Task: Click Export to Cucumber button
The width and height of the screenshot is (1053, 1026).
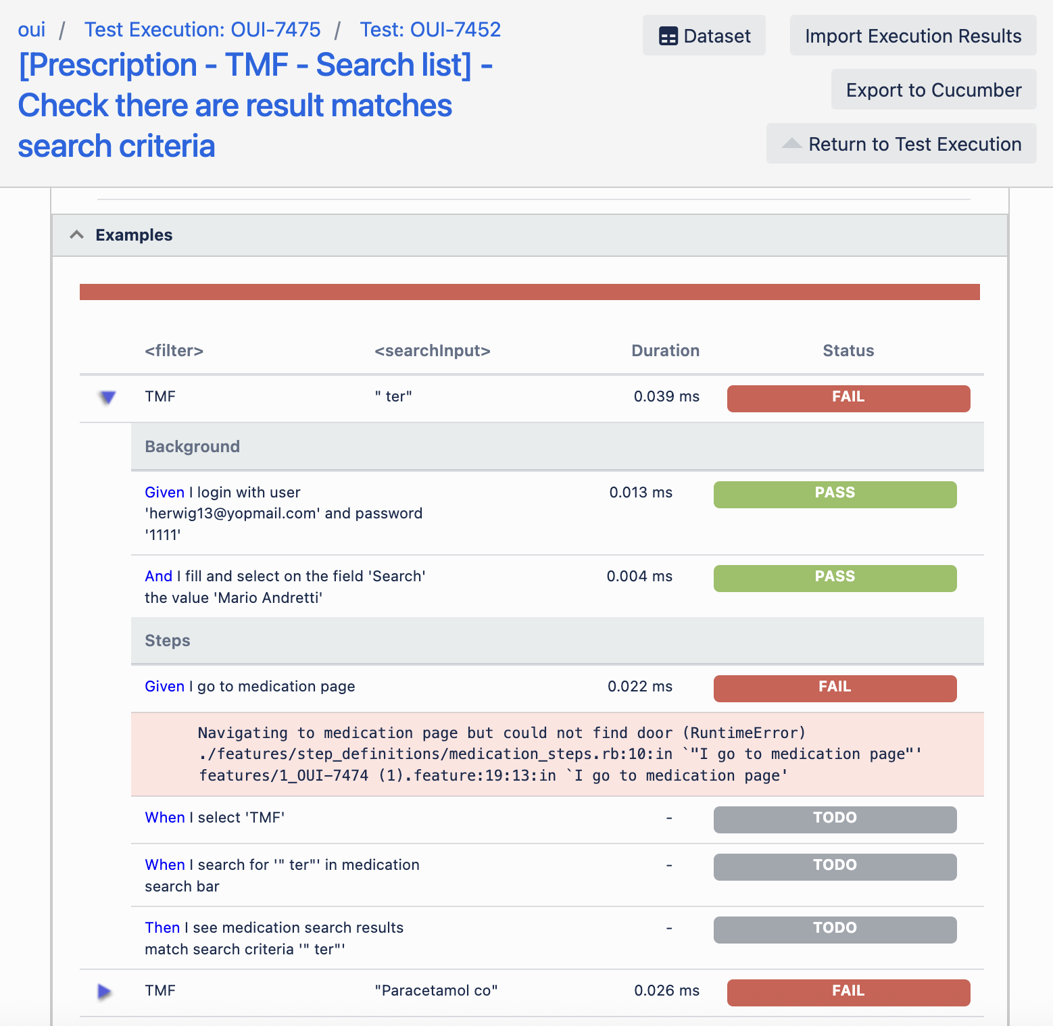Action: click(x=933, y=90)
